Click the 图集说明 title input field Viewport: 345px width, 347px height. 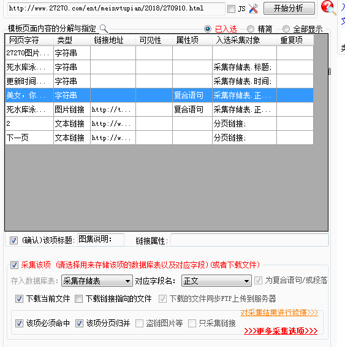100,240
